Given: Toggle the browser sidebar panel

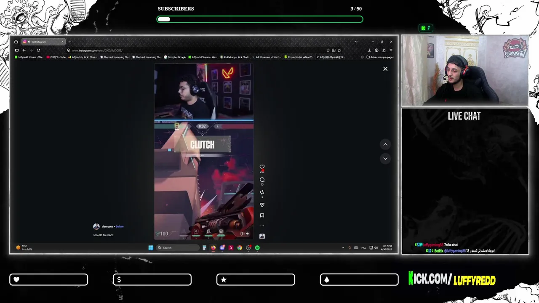Looking at the screenshot, I should coord(17,50).
